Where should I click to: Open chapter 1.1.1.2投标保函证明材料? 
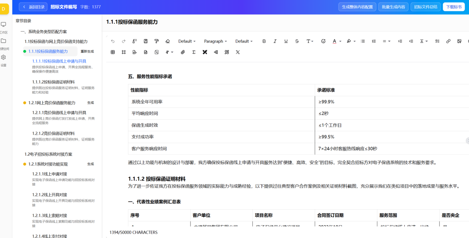53,82
